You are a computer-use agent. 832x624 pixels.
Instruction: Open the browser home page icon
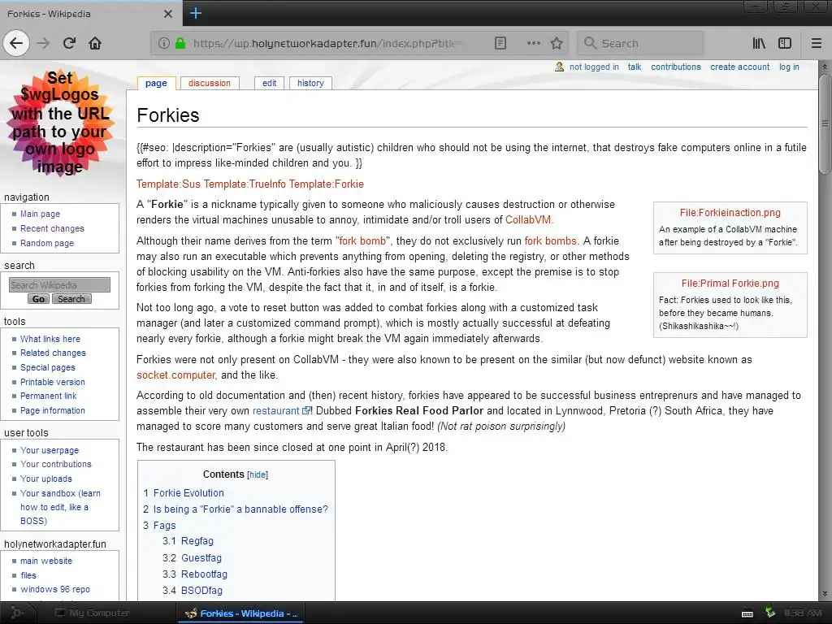coord(95,43)
